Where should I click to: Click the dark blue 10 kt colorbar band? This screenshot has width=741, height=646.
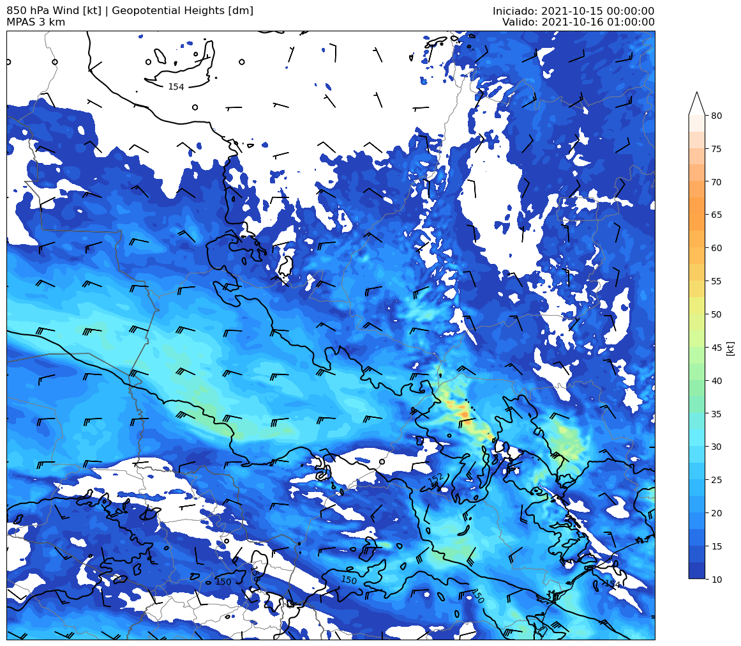coord(696,570)
